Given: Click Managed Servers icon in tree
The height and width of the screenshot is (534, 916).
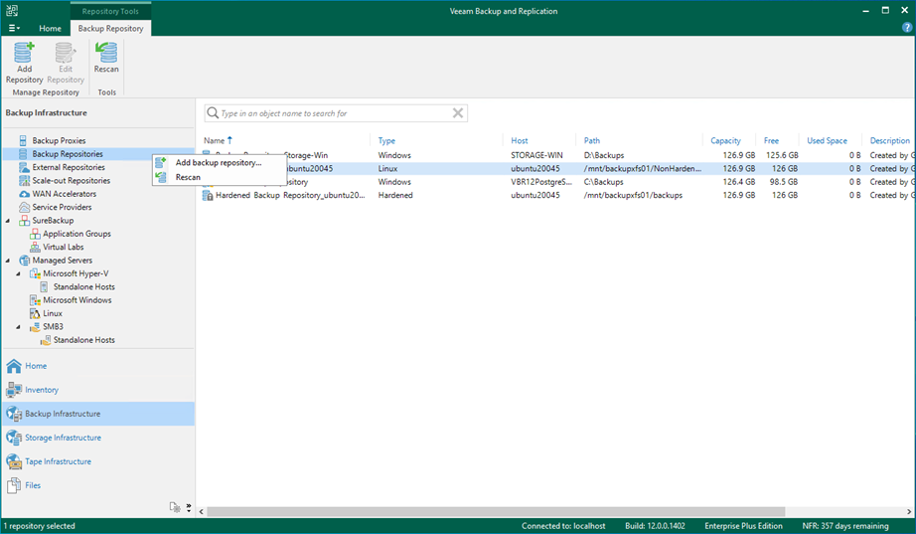Looking at the screenshot, I should point(24,261).
